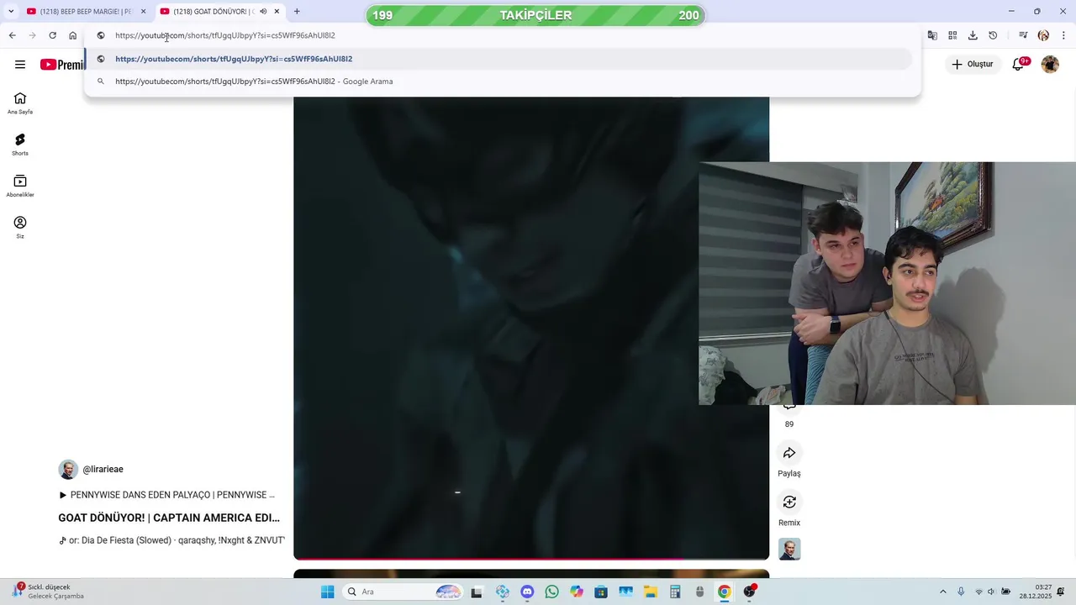Viewport: 1076px width, 605px height.
Task: Click the microphone tray icon
Action: click(961, 592)
